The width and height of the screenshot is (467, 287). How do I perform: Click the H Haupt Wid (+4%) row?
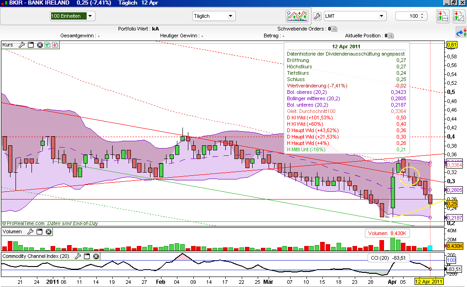coord(347,143)
